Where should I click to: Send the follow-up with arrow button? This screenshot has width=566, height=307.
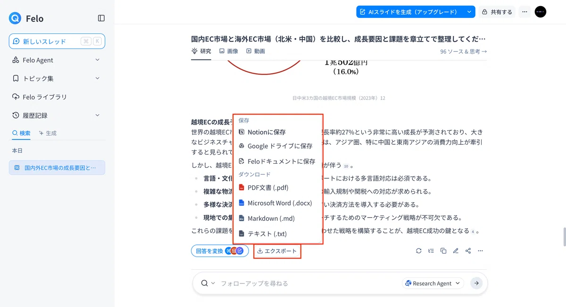[x=477, y=283]
